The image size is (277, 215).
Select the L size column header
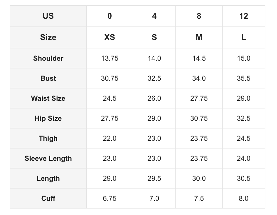[x=243, y=37]
